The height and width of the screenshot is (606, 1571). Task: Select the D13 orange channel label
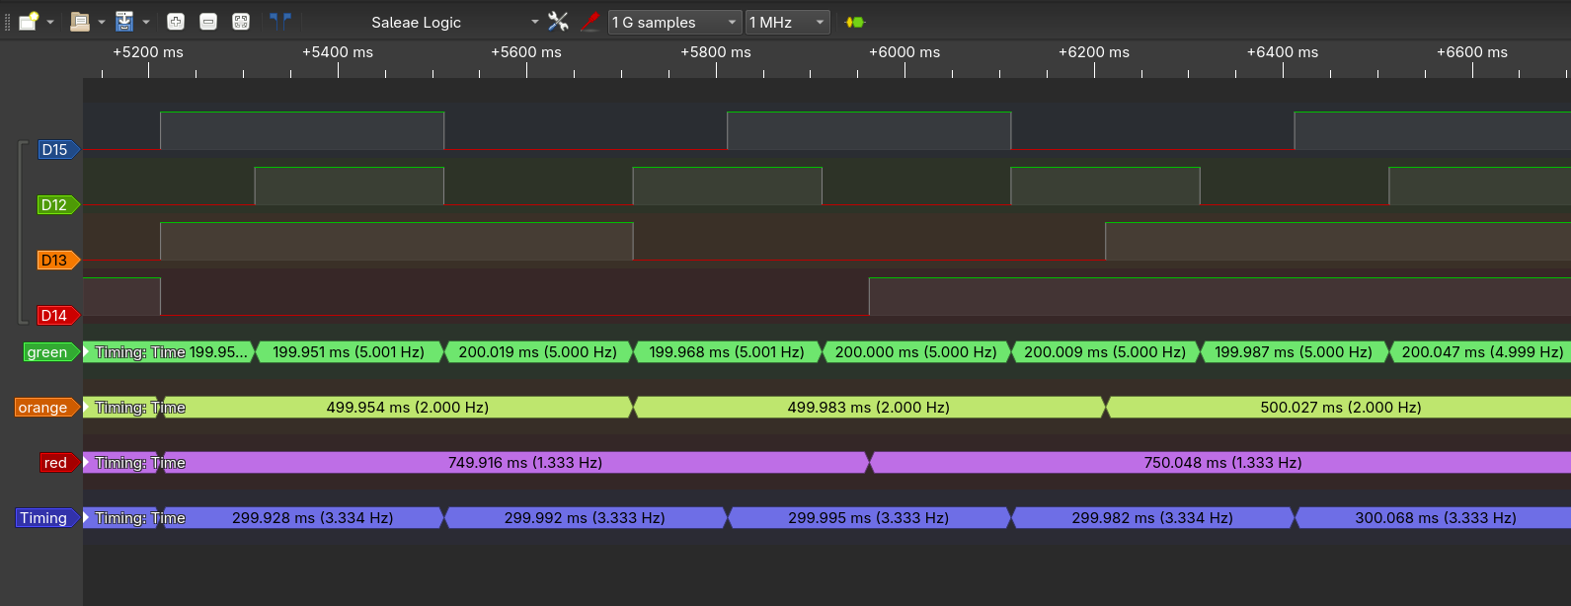pos(55,261)
